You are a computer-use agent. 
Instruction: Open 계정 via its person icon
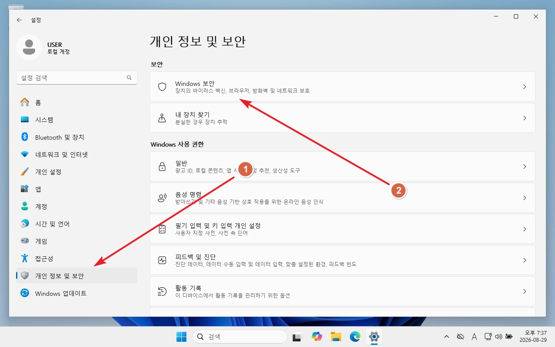[25, 206]
